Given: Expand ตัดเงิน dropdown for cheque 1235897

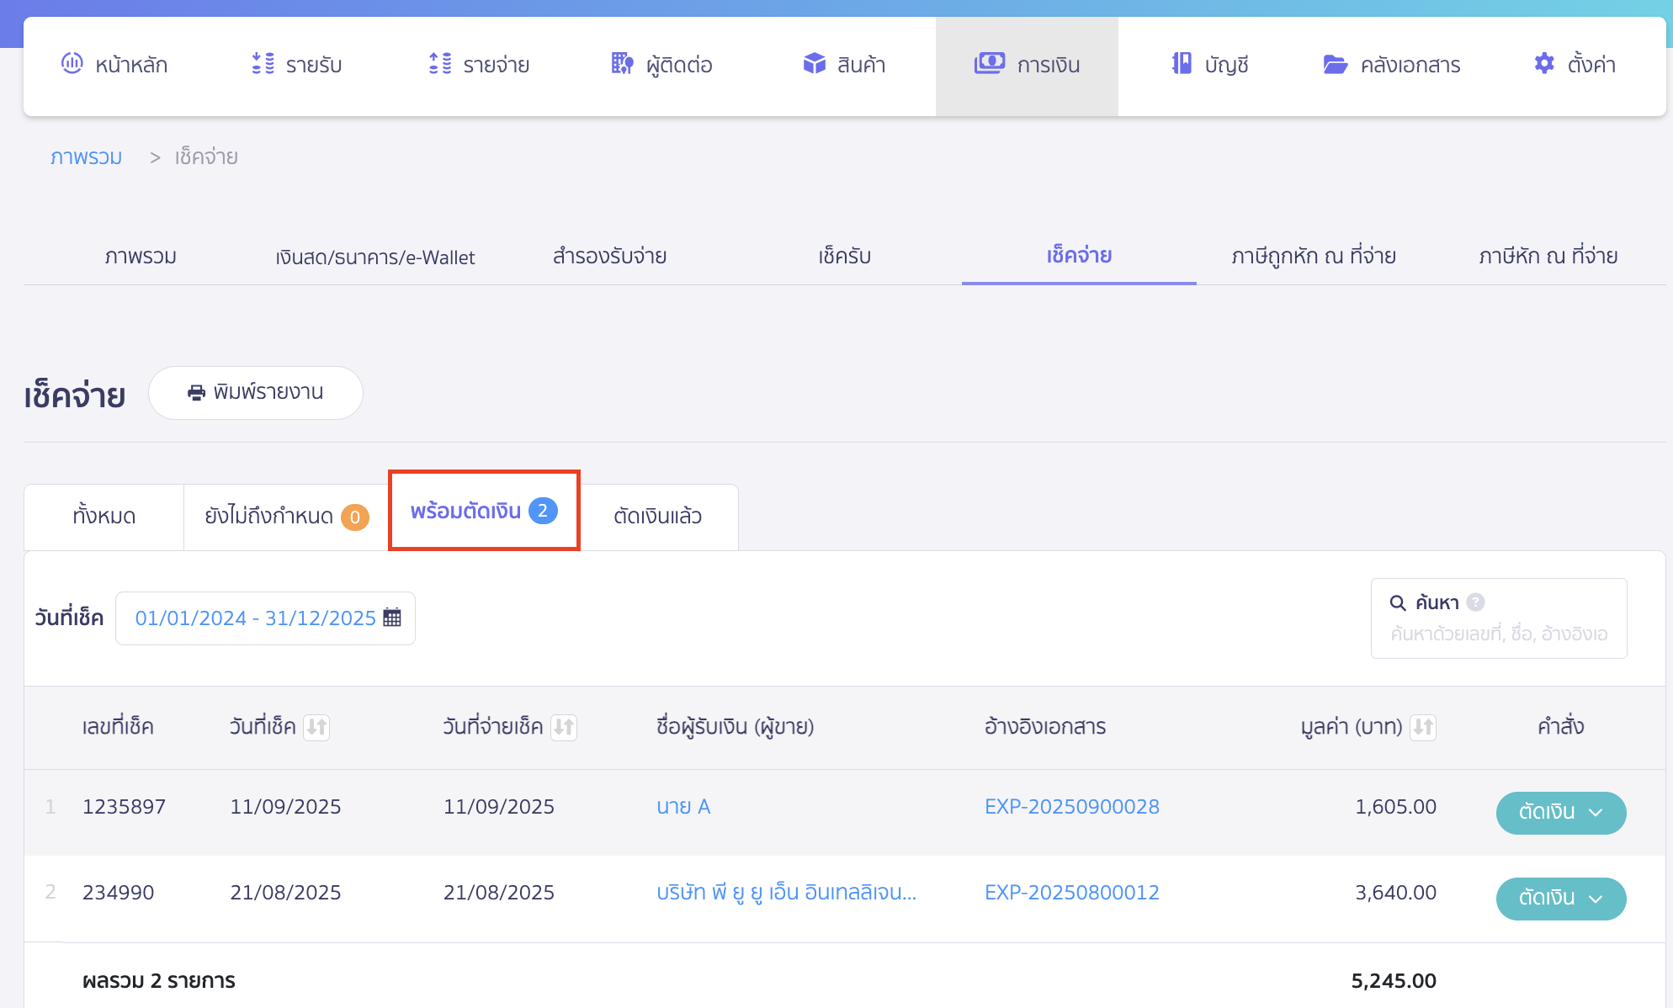Looking at the screenshot, I should pos(1596,813).
